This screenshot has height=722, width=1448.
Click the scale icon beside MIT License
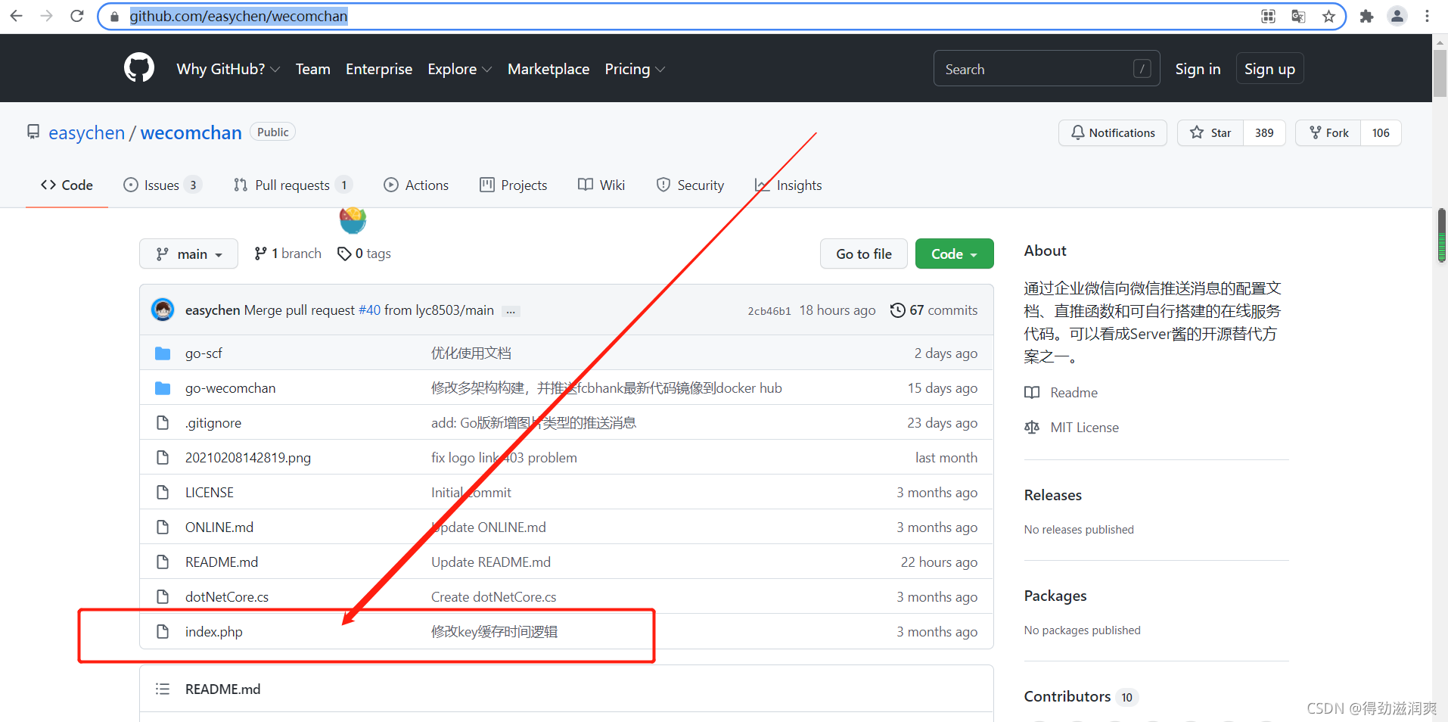point(1032,428)
